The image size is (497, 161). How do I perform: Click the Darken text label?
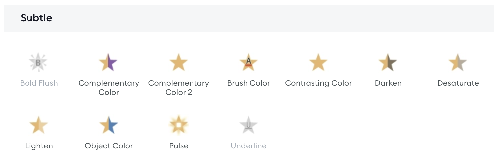388,83
